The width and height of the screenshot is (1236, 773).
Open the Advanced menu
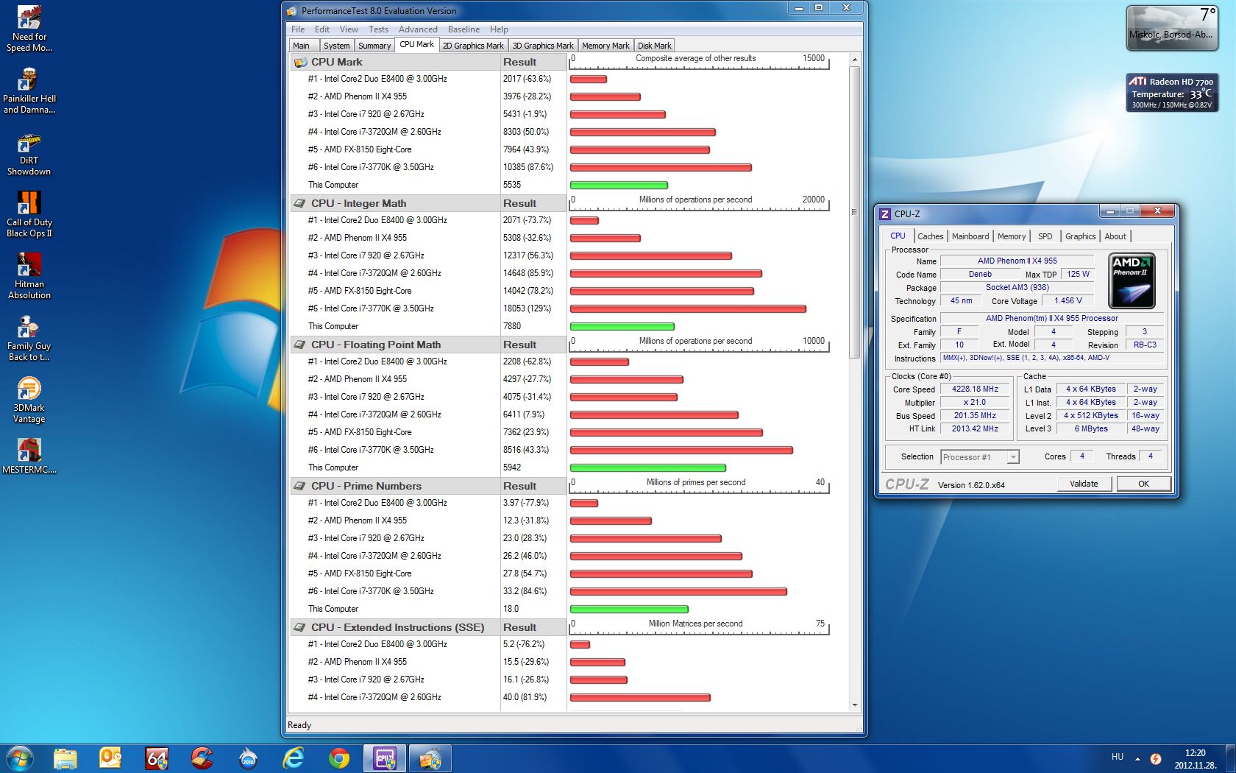[418, 29]
